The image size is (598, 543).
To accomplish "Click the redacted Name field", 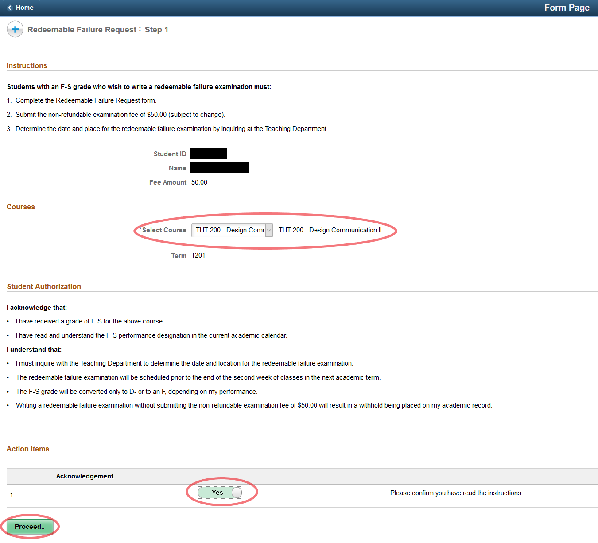I will (219, 168).
